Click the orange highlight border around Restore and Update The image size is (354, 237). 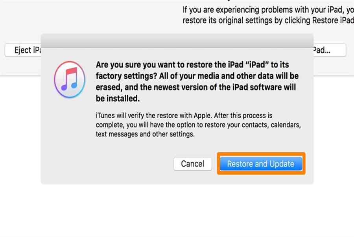[261, 154]
